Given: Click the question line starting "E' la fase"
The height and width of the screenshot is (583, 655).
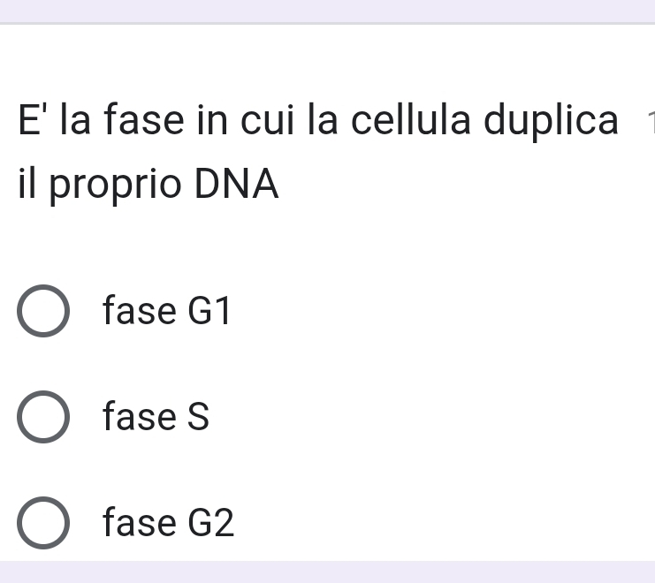Looking at the screenshot, I should [318, 120].
